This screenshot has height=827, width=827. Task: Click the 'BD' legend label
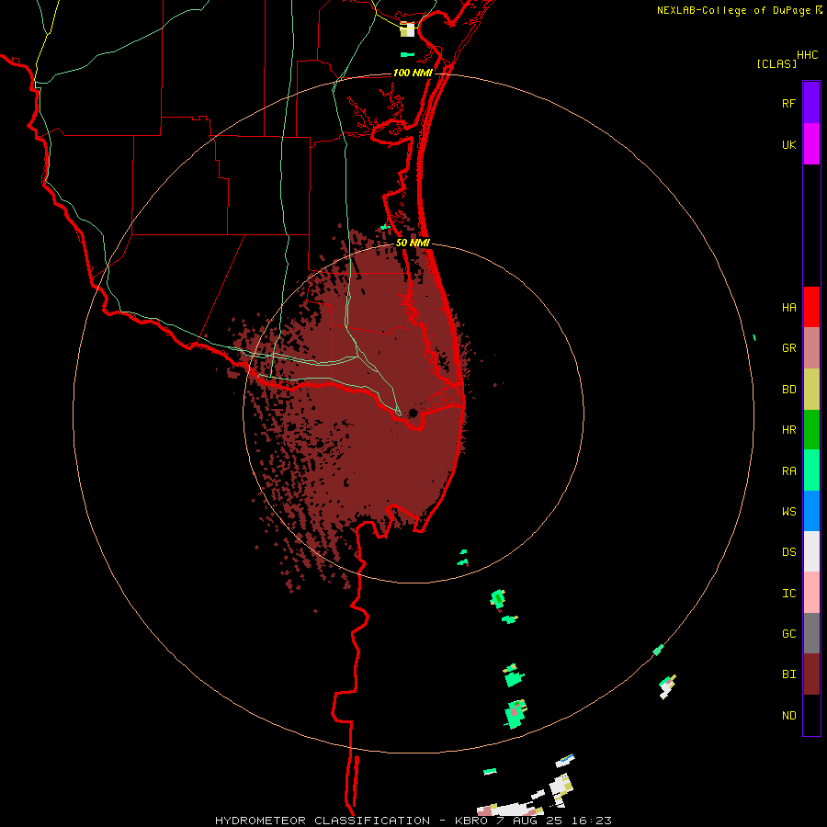[x=788, y=390]
